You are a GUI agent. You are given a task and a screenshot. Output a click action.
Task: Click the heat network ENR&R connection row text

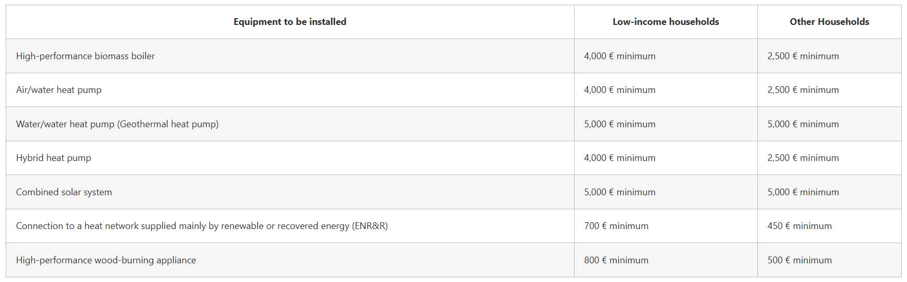coord(202,226)
